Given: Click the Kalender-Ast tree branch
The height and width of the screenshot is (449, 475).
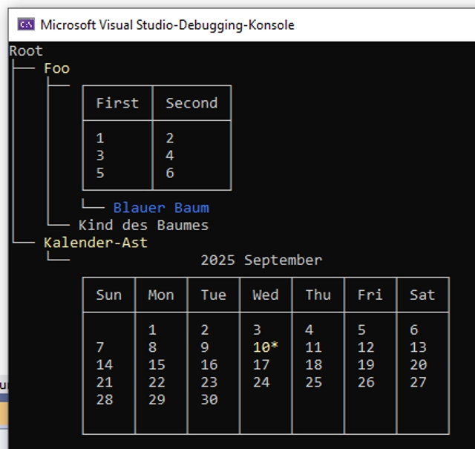Looking at the screenshot, I should [x=96, y=243].
